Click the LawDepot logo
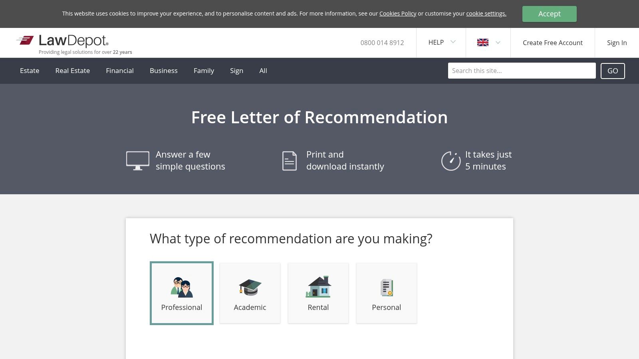 point(63,41)
